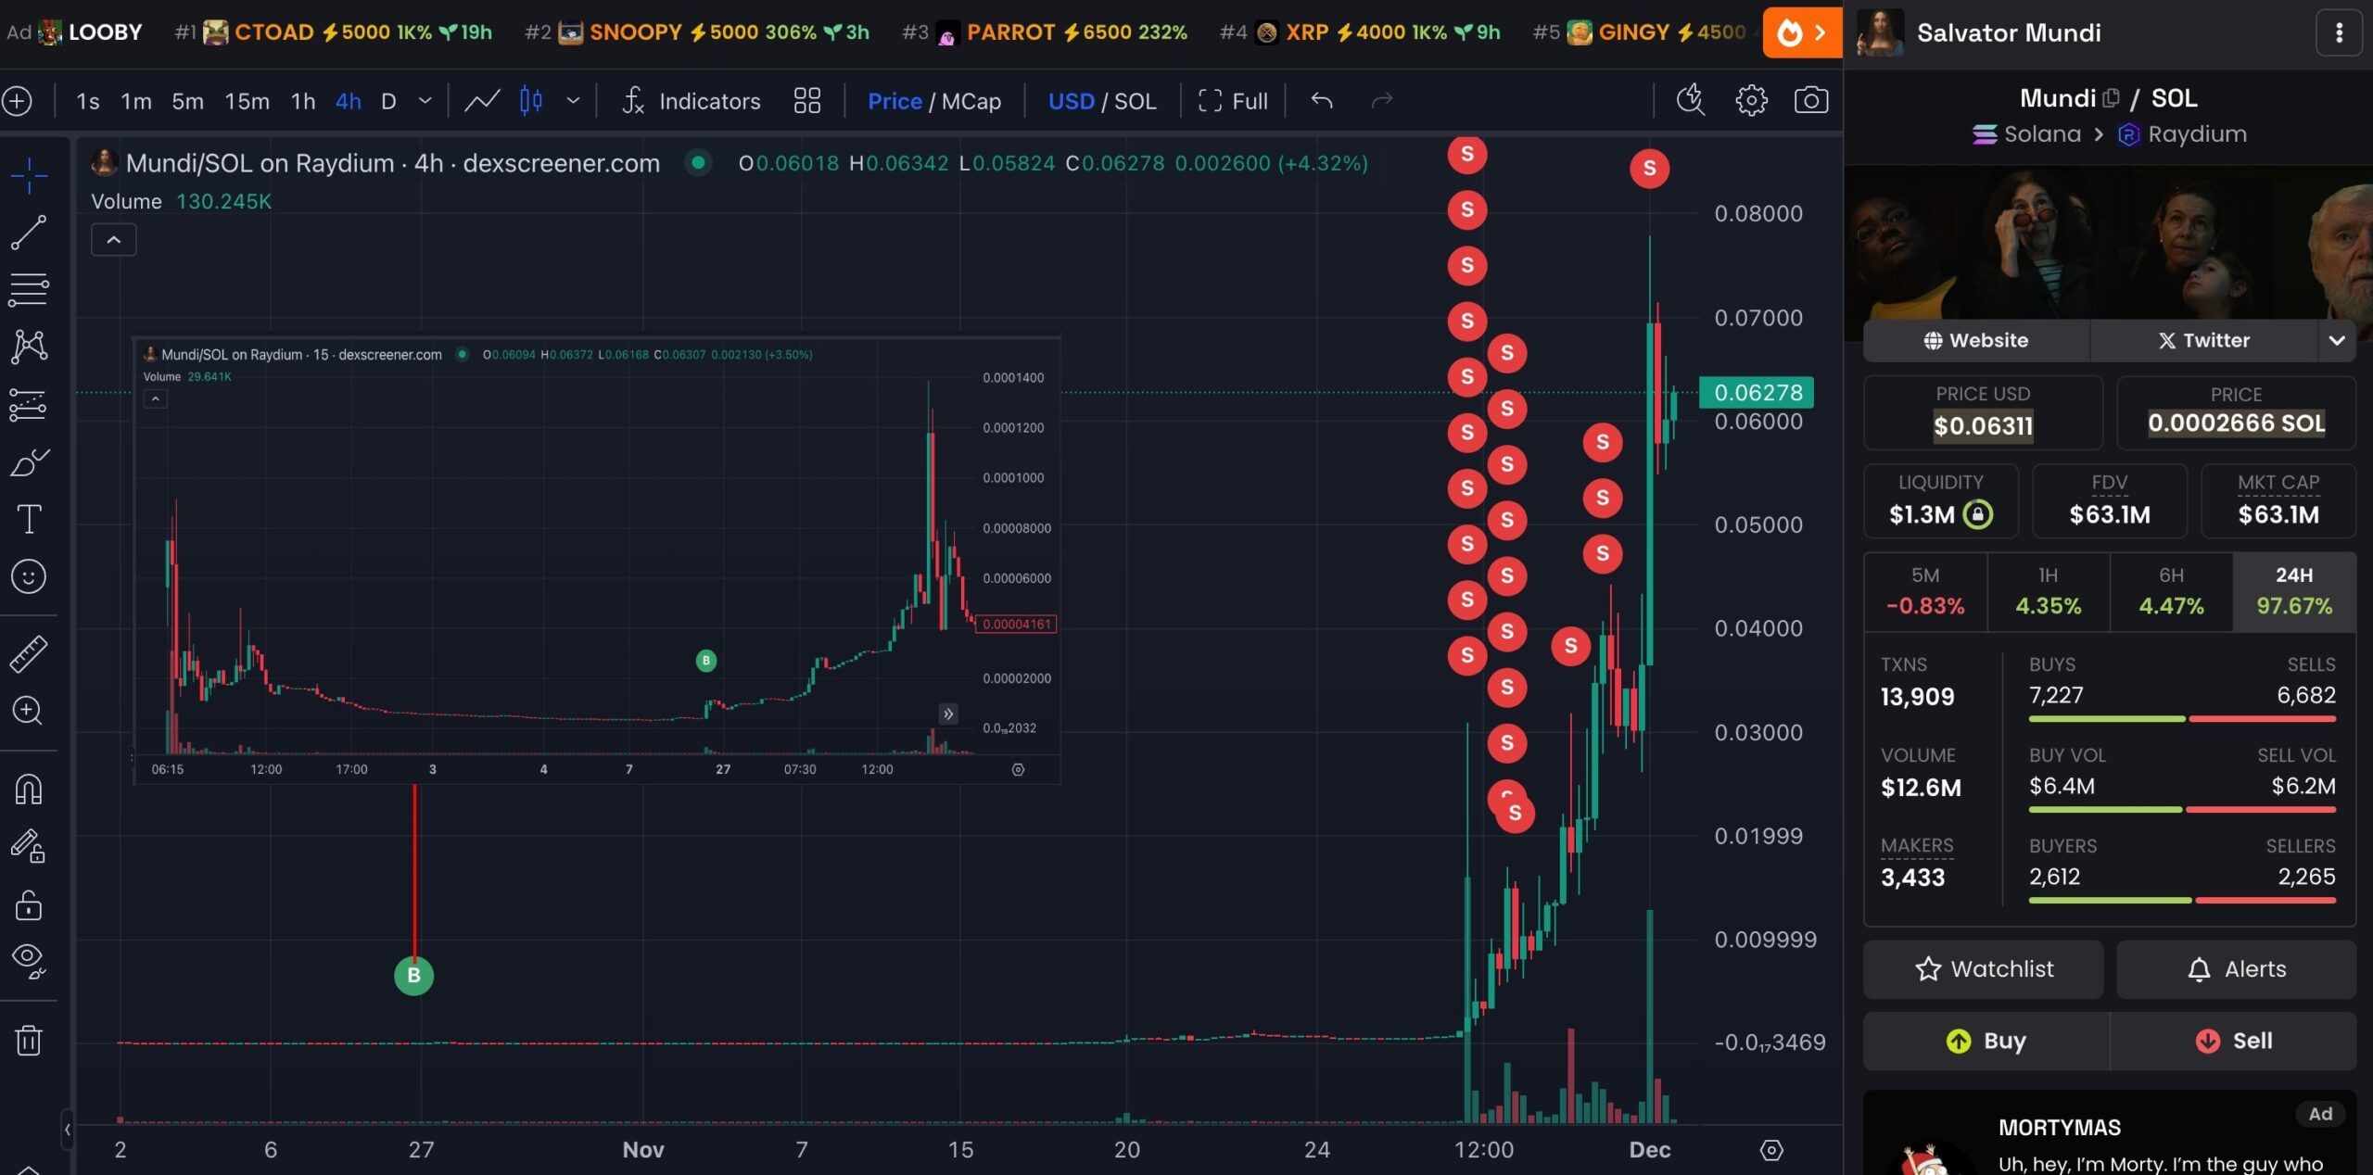Open chart settings gear icon

1751,100
